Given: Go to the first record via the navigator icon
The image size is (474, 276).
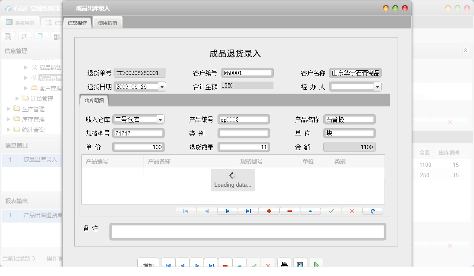Looking at the screenshot, I should (186, 211).
